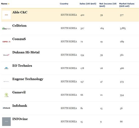139x128 pixels.
Task: Click the Duksan Hi-Metal logo
Action: (6, 55)
